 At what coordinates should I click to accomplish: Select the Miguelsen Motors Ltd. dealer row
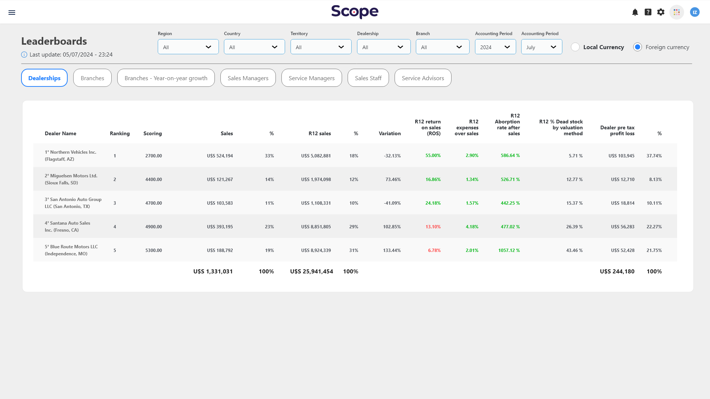[355, 179]
